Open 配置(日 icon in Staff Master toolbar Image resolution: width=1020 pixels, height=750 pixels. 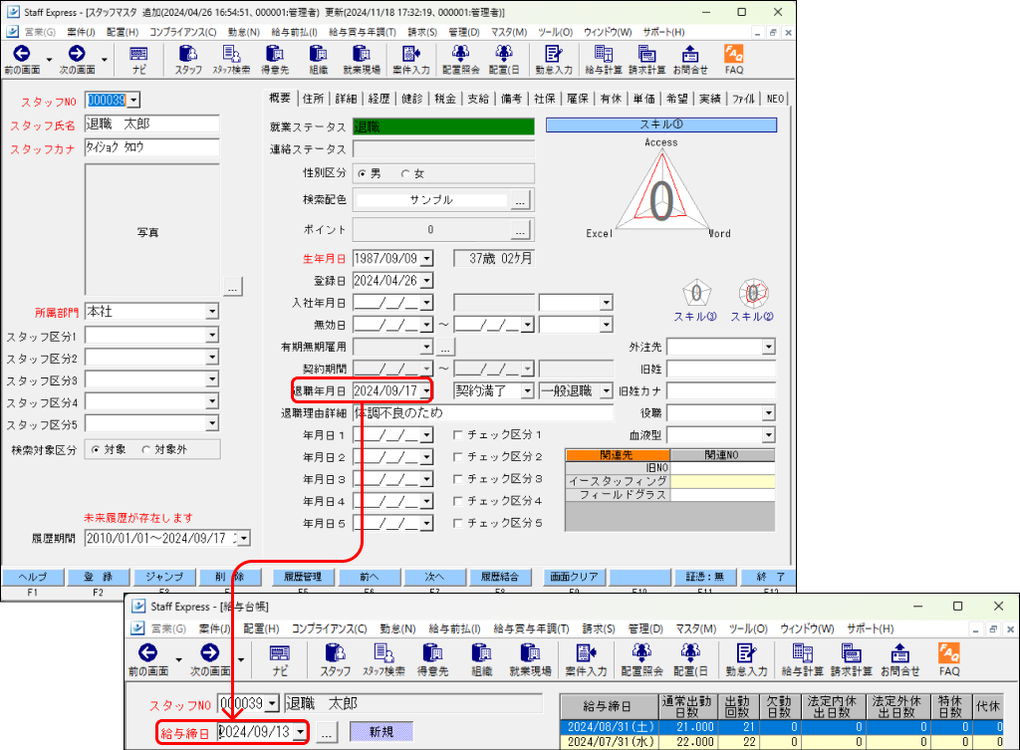[504, 59]
